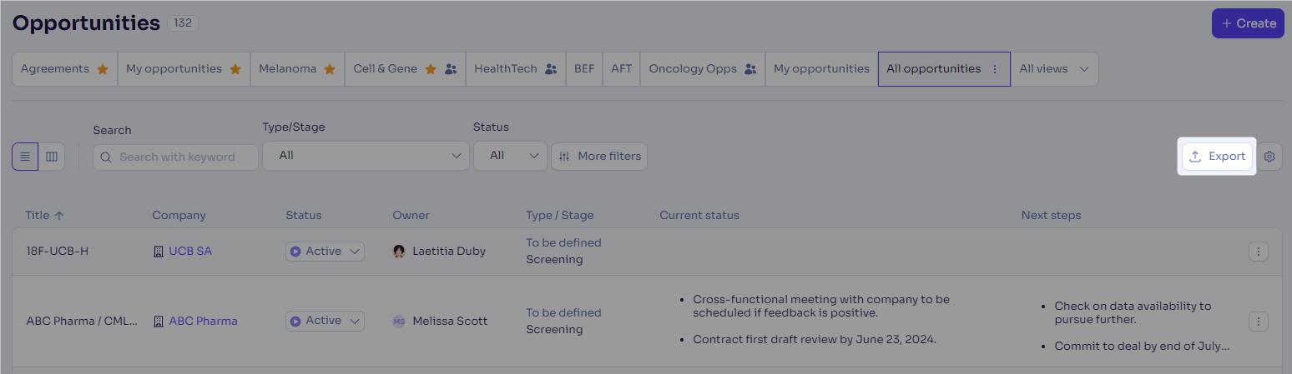Click star icon on Melanoma tab

[x=330, y=69]
